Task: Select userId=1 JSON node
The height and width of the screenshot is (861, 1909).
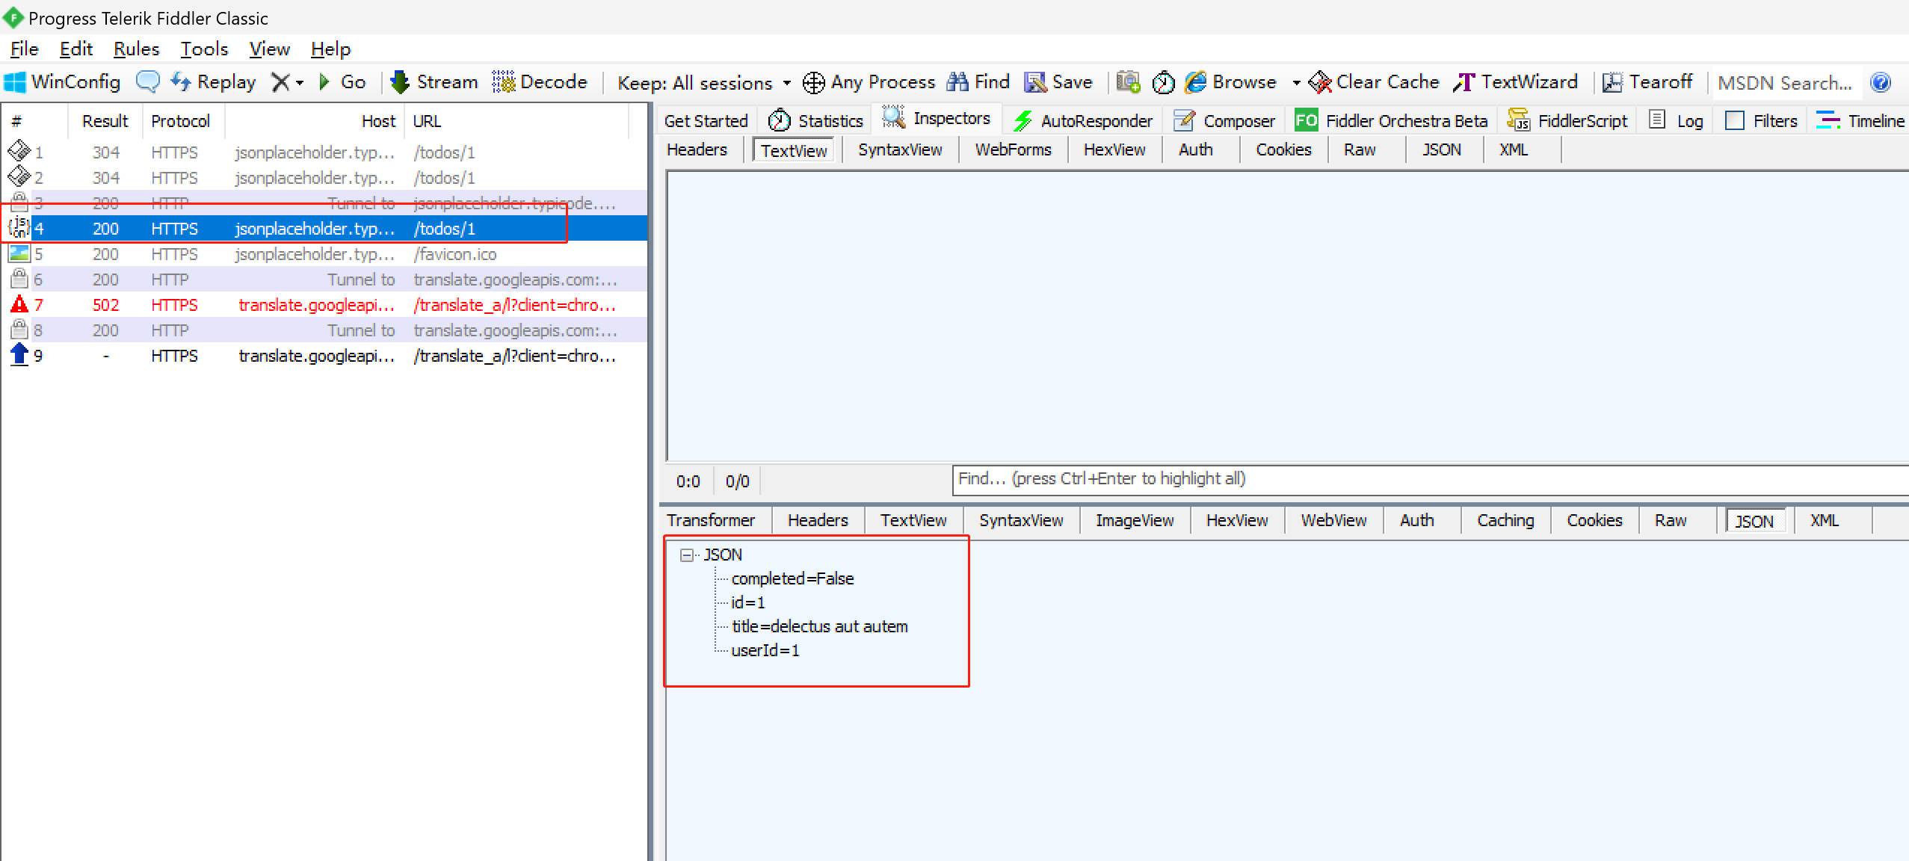Action: point(765,650)
